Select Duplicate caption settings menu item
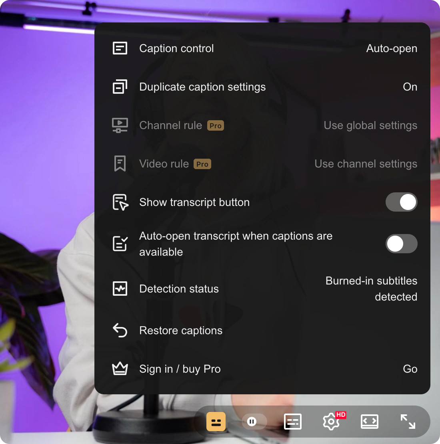The image size is (440, 444). (262, 87)
